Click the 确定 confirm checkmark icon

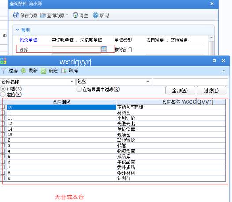click(44, 71)
